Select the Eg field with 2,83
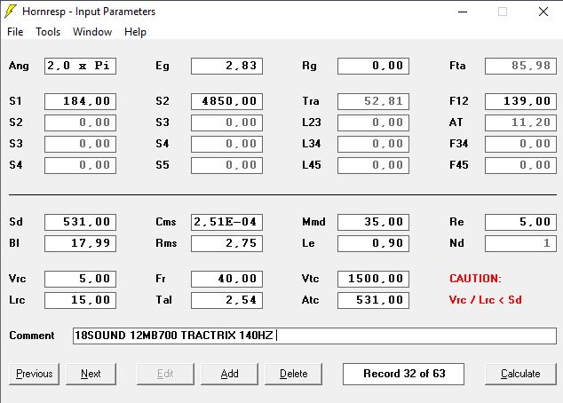The image size is (563, 403). 226,66
